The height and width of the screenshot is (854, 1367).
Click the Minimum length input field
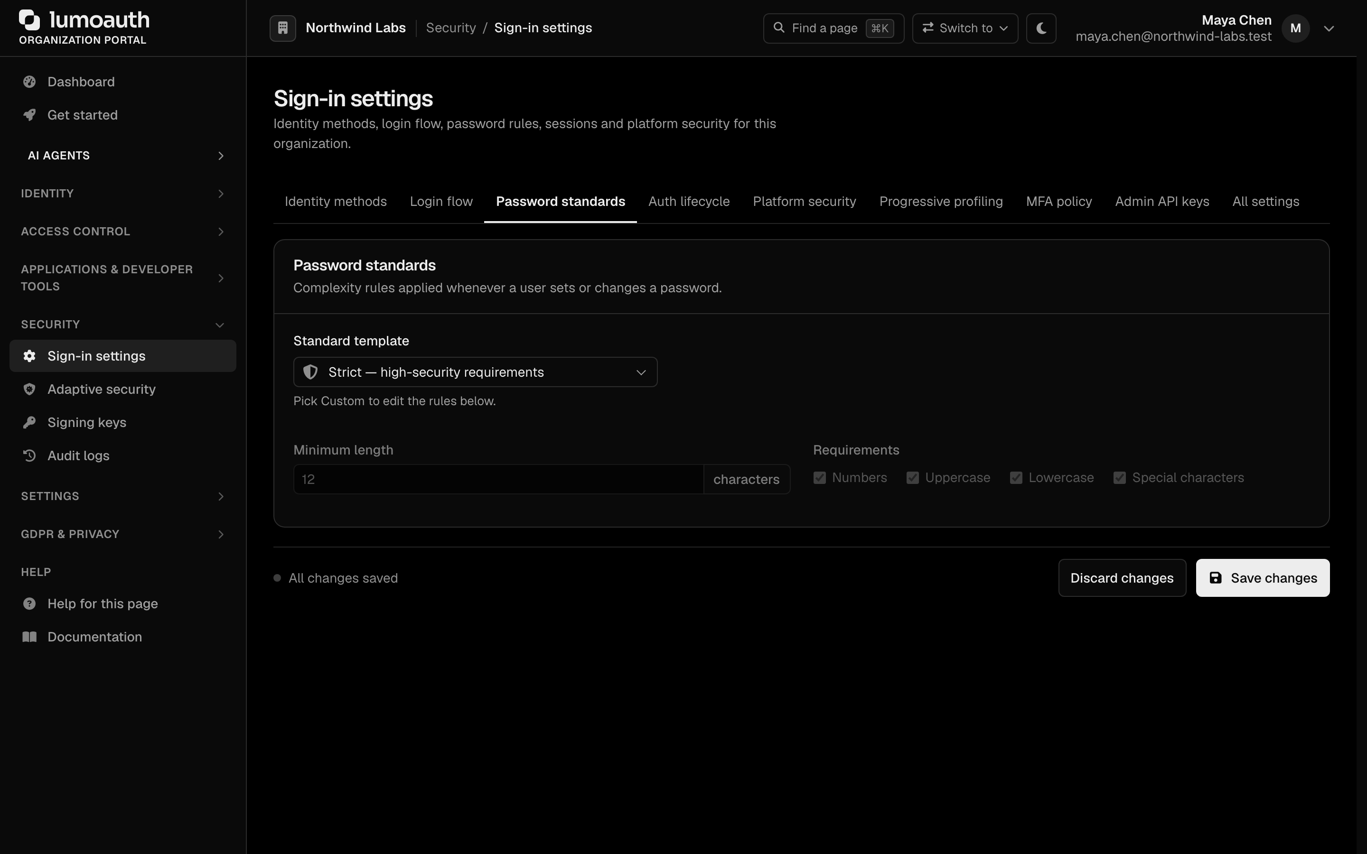coord(499,480)
